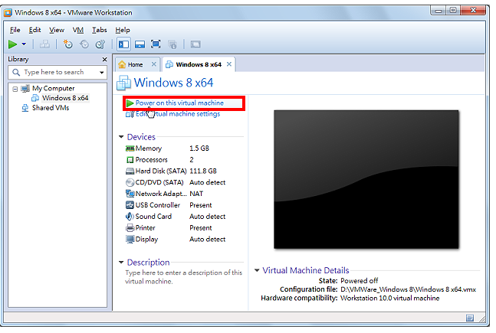The width and height of the screenshot is (496, 333).
Task: Open the File menu
Action: (15, 30)
